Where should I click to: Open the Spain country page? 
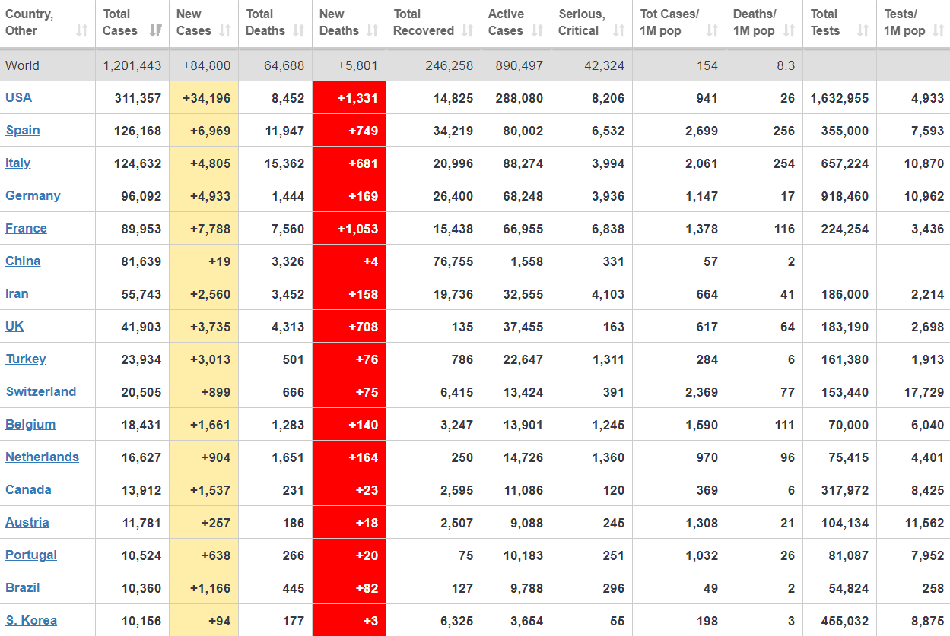click(23, 130)
